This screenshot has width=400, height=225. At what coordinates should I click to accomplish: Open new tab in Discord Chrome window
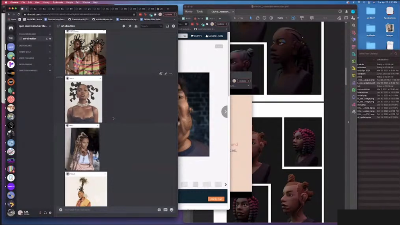[x=168, y=9]
